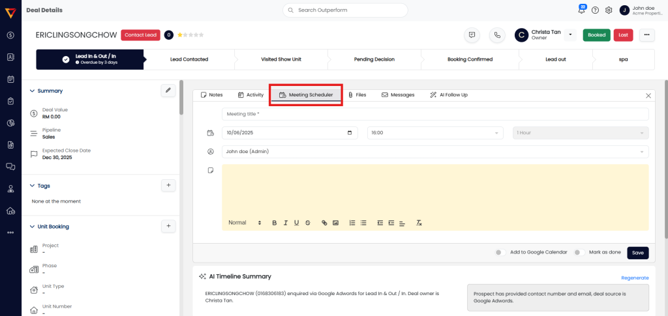The image size is (668, 316).
Task: Click the Meeting title input field
Action: 435,114
